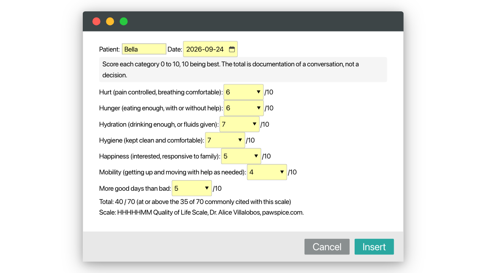
Task: Click the Score each category instruction text
Action: [x=243, y=70]
